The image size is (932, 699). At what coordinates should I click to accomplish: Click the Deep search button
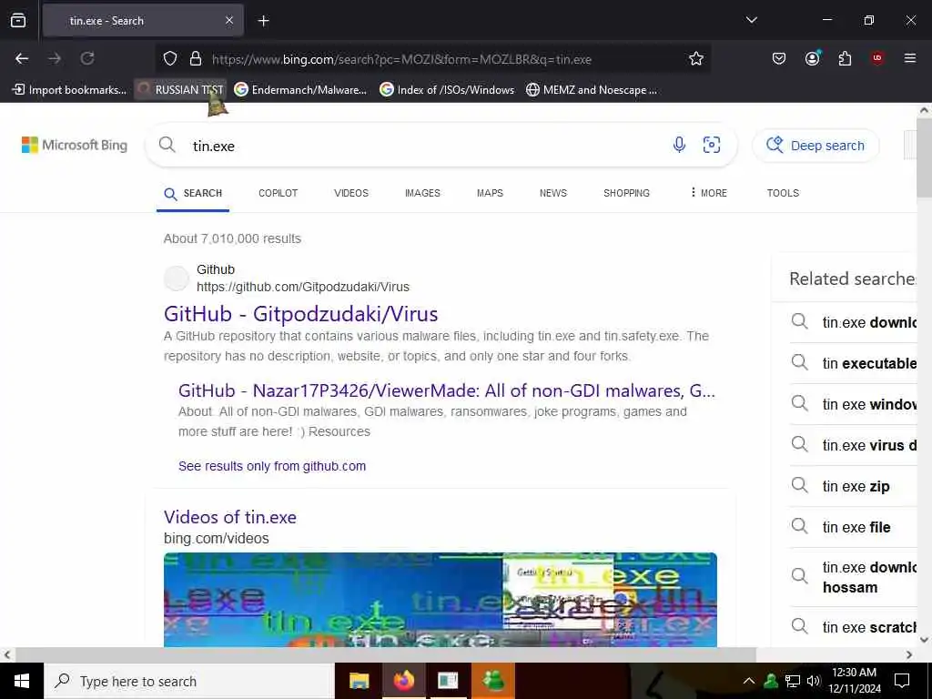point(815,146)
